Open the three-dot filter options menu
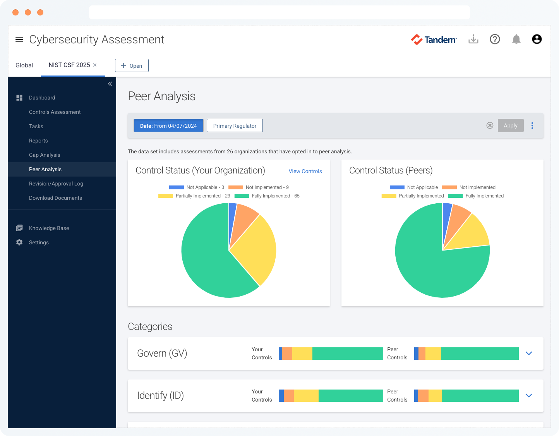The width and height of the screenshot is (559, 436). [x=532, y=125]
